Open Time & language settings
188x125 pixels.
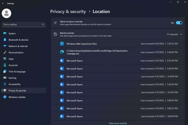(x=17, y=72)
